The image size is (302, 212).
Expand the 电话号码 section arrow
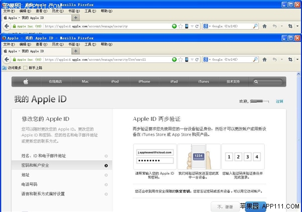(x=106, y=184)
